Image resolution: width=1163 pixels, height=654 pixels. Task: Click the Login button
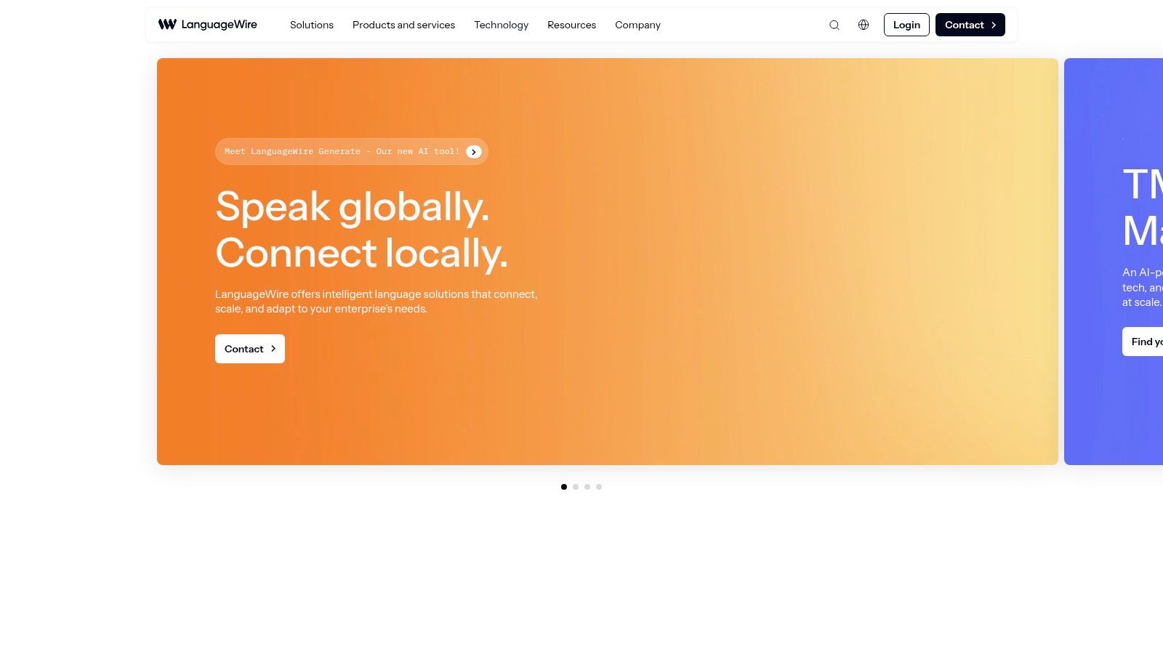(x=906, y=25)
